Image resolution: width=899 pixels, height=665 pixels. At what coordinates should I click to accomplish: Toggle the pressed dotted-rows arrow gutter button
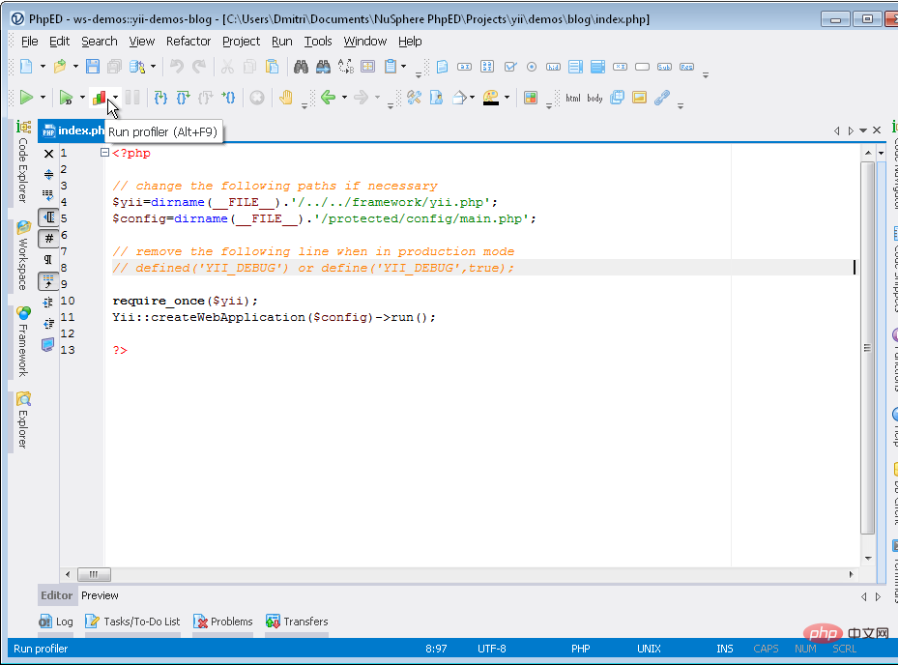pos(48,281)
